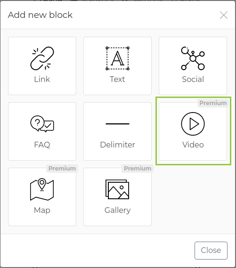236x268 pixels.
Task: Click the Gallery block label
Action: coord(117,211)
